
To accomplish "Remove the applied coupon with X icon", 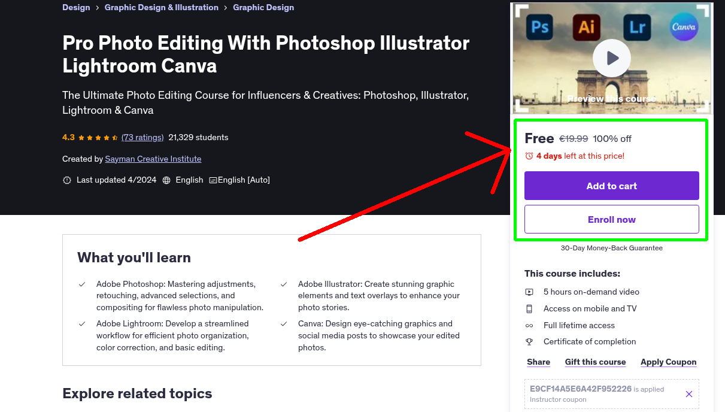I will pyautogui.click(x=688, y=394).
